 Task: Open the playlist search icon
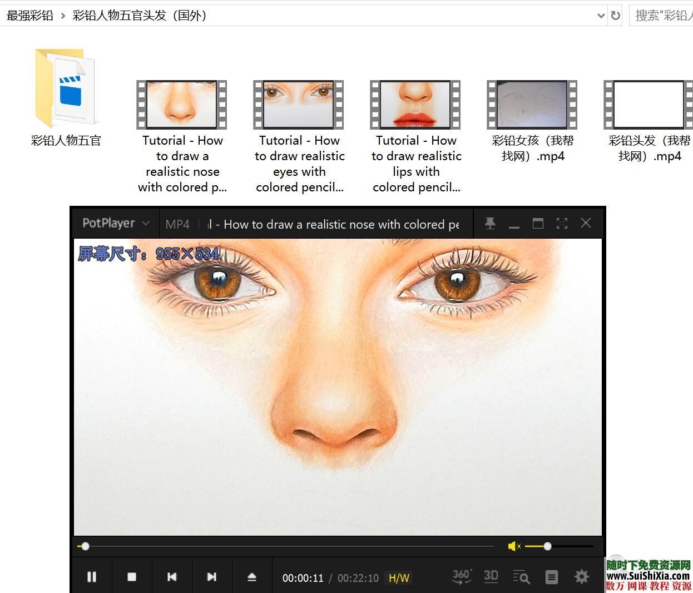pos(521,577)
